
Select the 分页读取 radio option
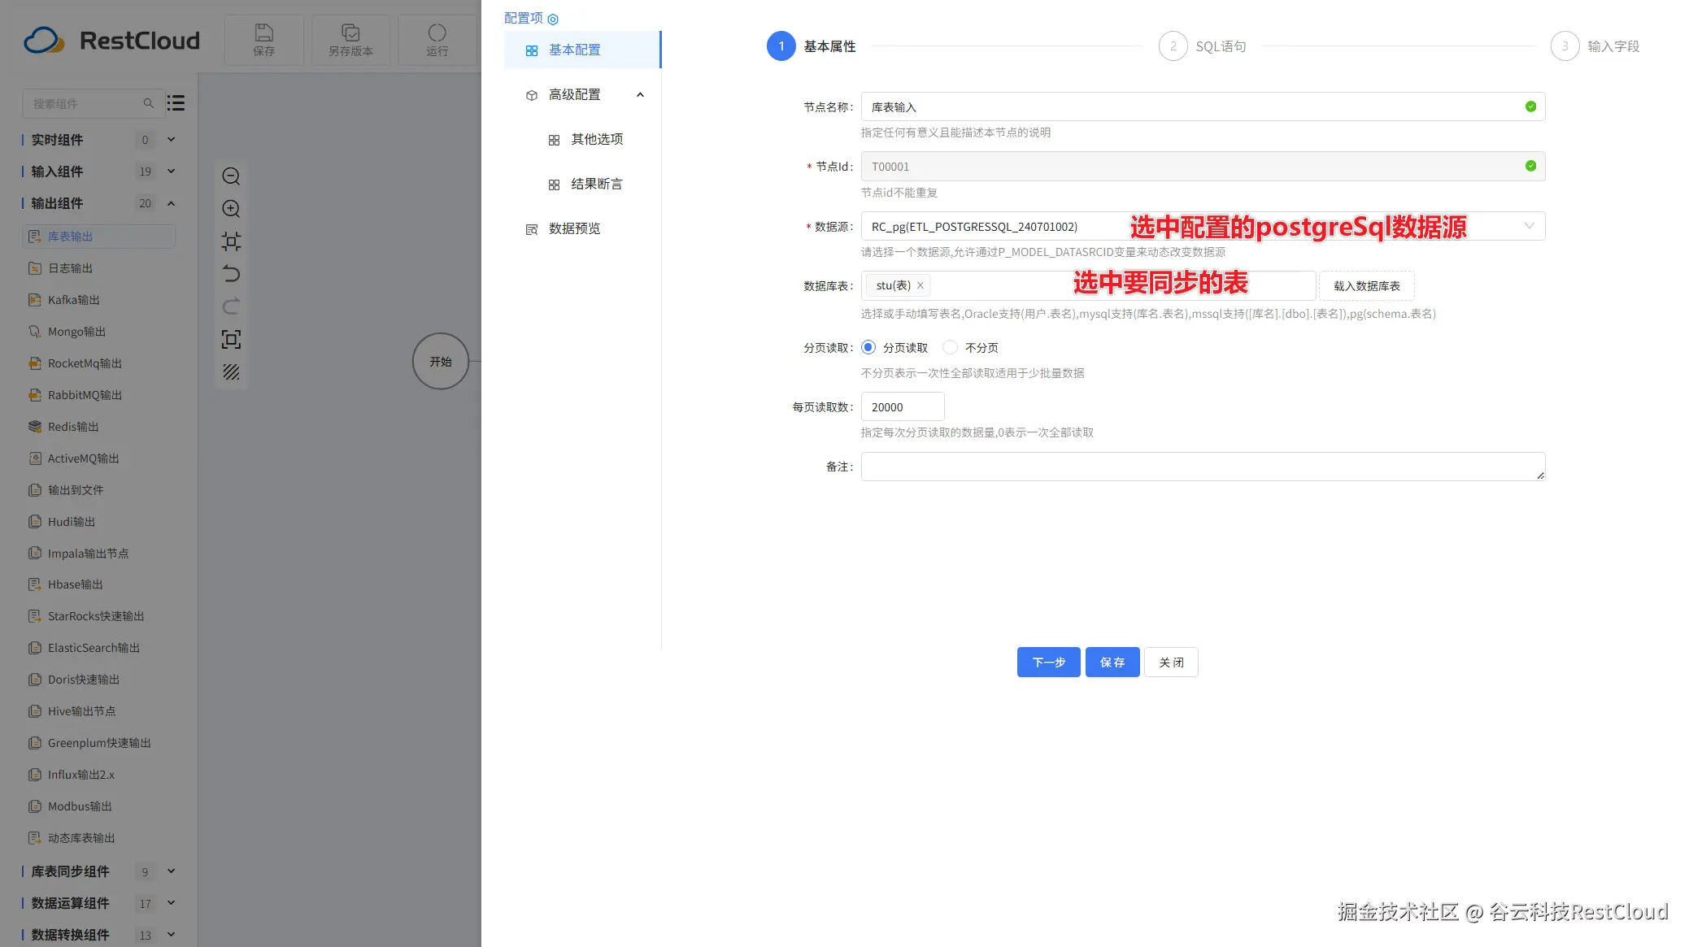868,347
